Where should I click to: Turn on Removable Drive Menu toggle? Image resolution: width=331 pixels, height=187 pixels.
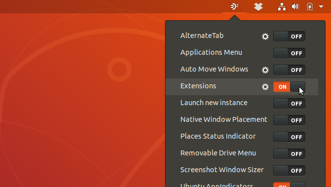click(289, 153)
